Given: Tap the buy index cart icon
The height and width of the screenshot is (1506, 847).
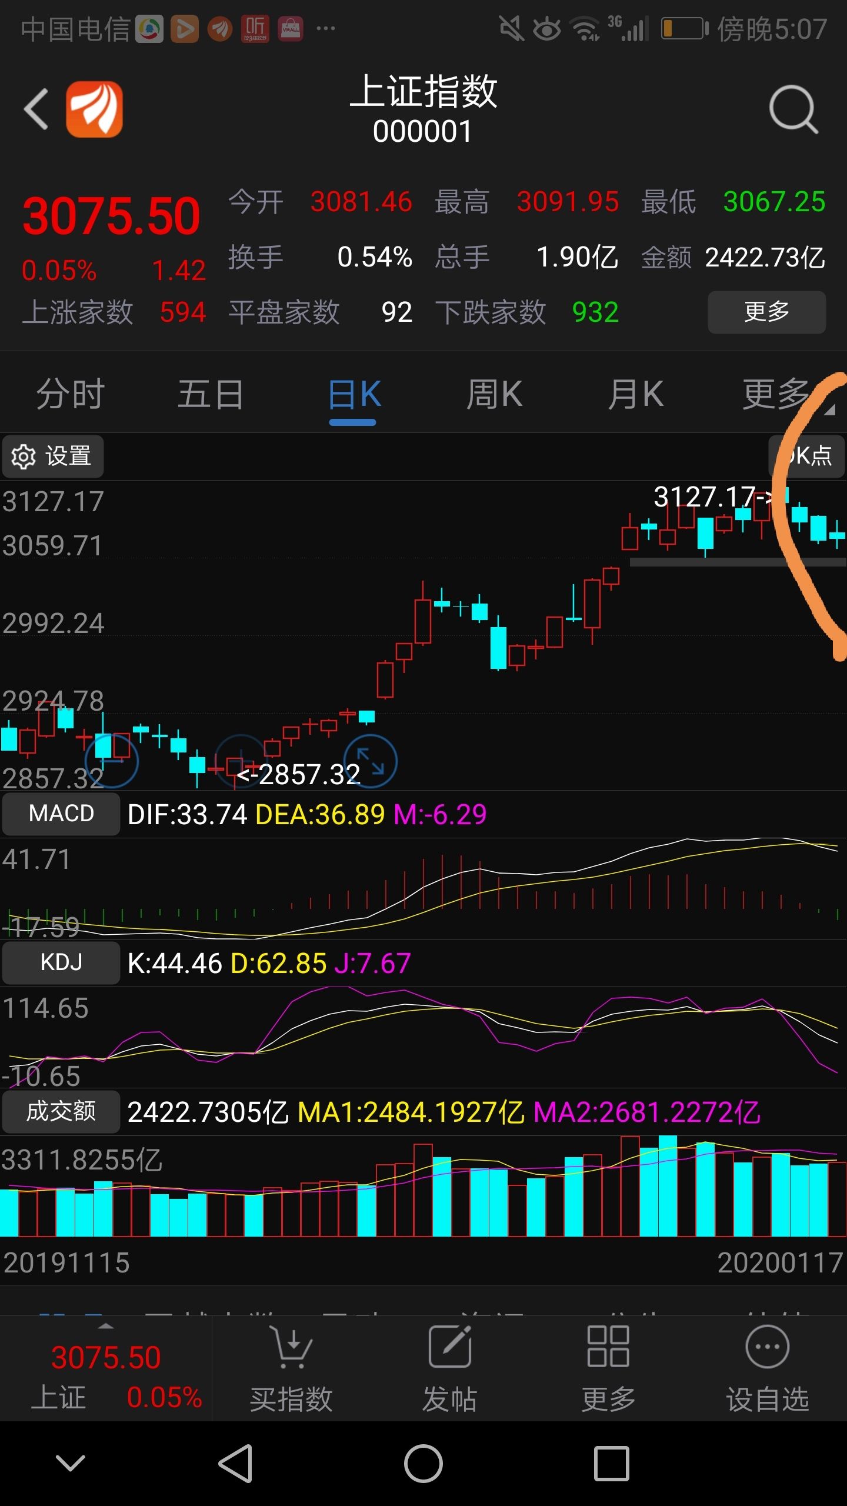Looking at the screenshot, I should point(291,1347).
